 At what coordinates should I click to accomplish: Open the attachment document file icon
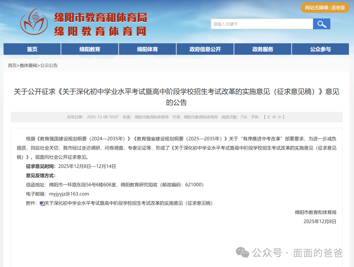point(42,203)
